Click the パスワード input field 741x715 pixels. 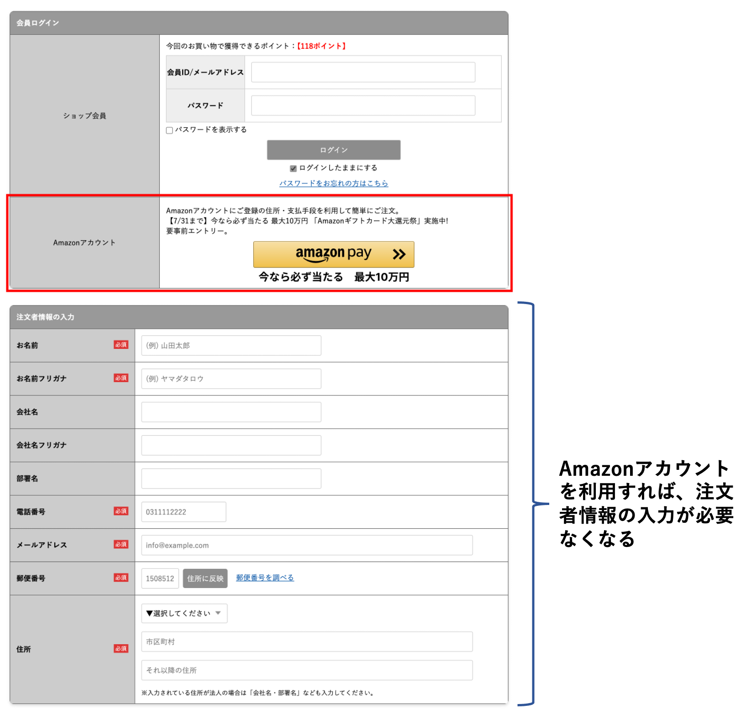point(363,105)
